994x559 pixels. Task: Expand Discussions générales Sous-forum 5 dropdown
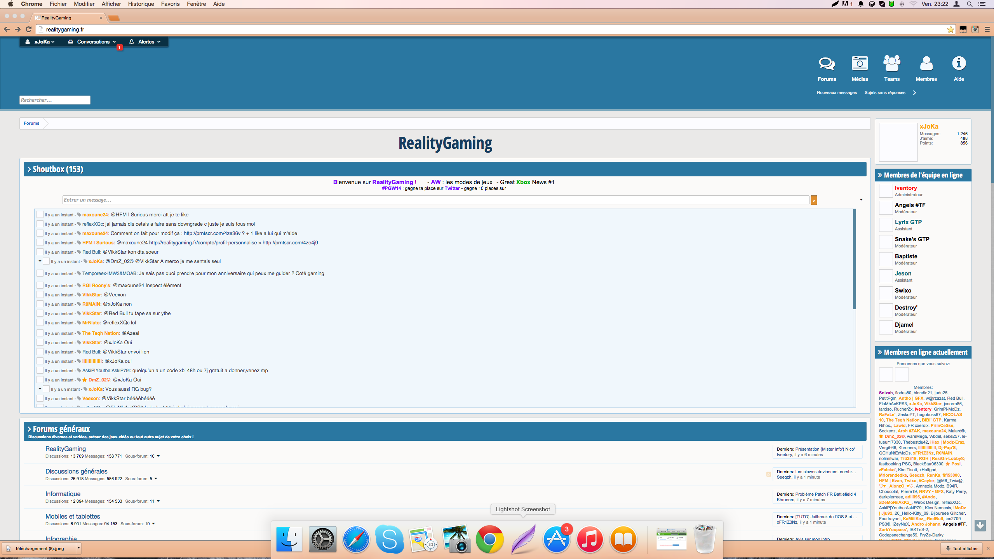[x=156, y=479]
